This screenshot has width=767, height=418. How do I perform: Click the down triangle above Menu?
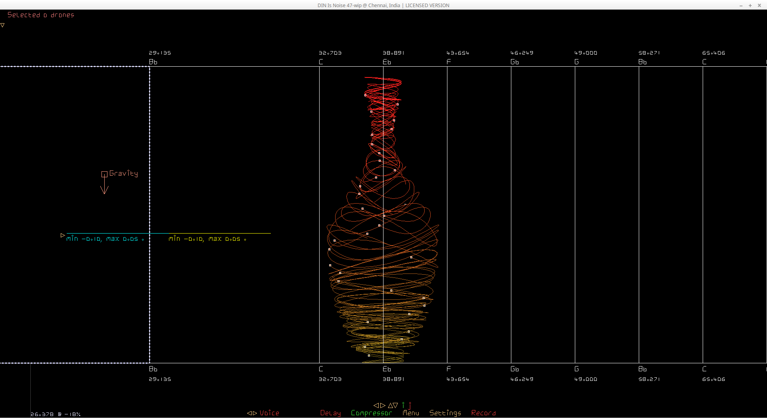pyautogui.click(x=395, y=405)
